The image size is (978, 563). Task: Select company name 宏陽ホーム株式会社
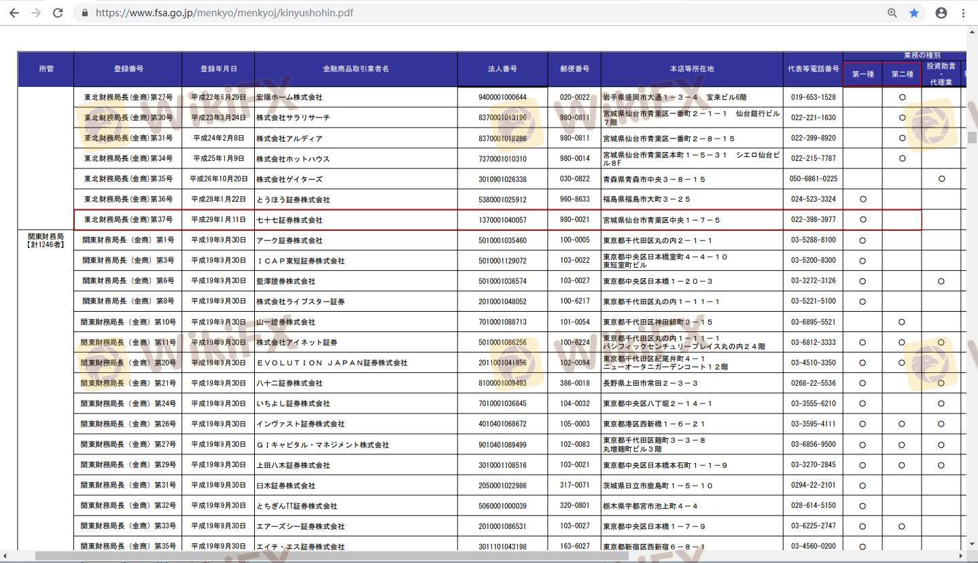coord(290,97)
